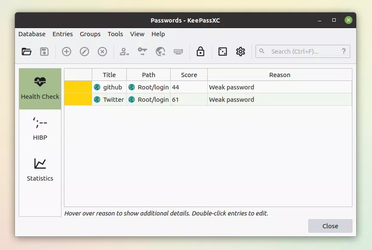This screenshot has width=372, height=250.
Task: Sort by the Title column header
Action: (x=109, y=75)
